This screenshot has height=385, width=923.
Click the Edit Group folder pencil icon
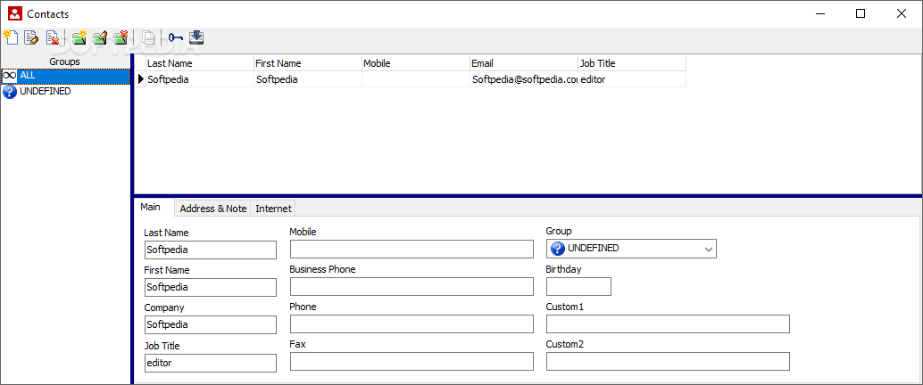(x=100, y=37)
